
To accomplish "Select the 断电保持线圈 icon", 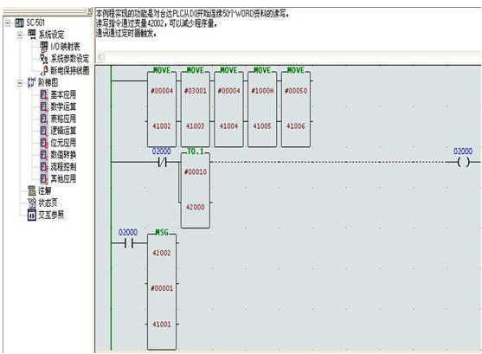I will pyautogui.click(x=44, y=70).
